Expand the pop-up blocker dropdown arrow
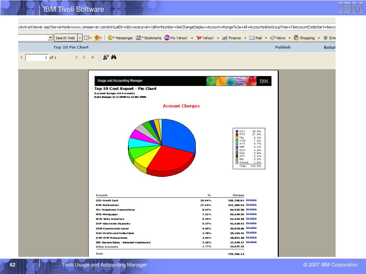Image resolution: width=366 pixels, height=274 pixels. pos(90,38)
